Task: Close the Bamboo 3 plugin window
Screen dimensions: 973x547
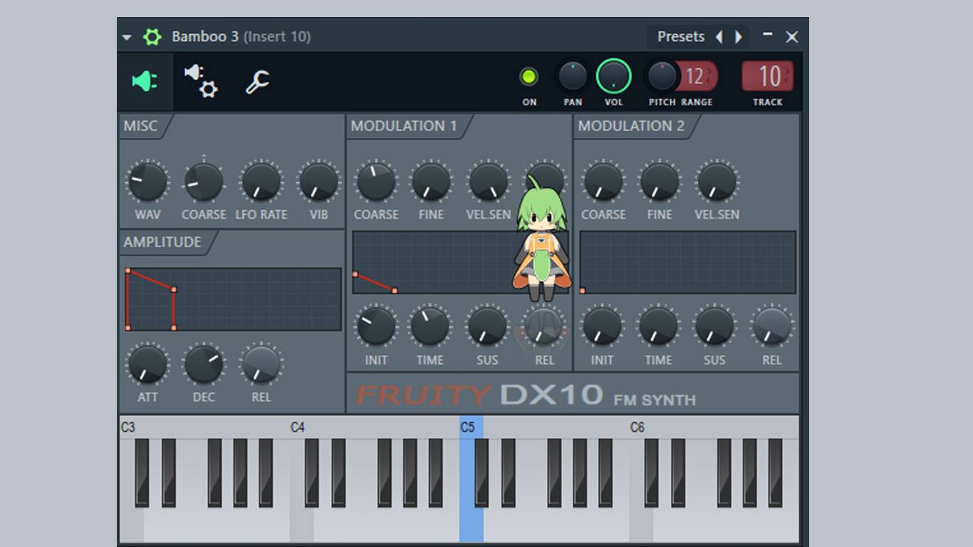Action: (x=791, y=37)
